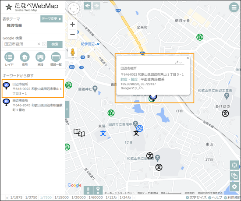Open the search history dropdown arrow
Image resolution: width=241 pixels, height=201 pixels.
click(x=44, y=44)
